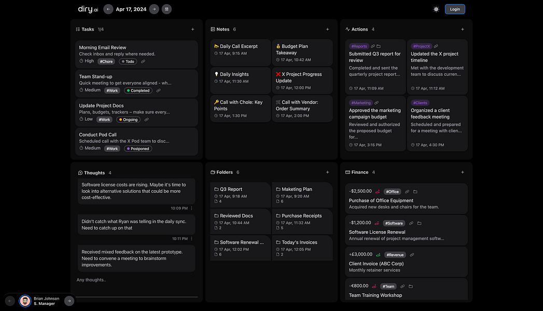Open options menu for 10:09 PM thought
Image resolution: width=543 pixels, height=311 pixels.
[191, 208]
